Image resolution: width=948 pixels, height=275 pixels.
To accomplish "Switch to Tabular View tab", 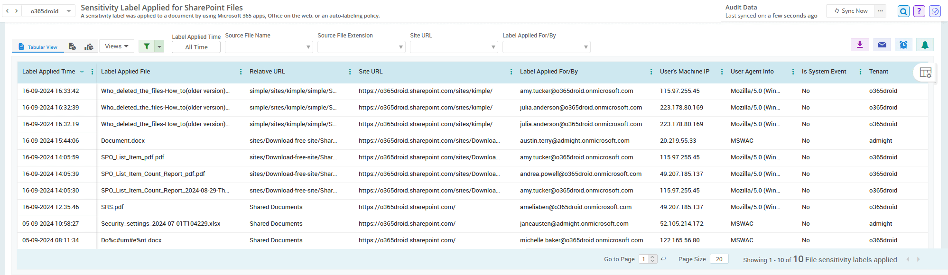I will coord(38,46).
